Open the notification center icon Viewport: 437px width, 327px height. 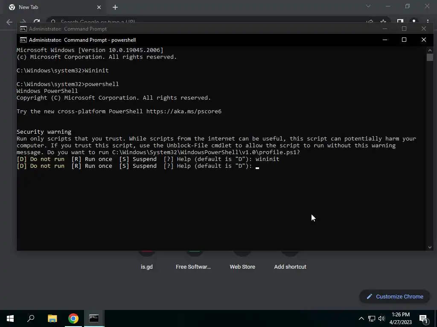[423, 319]
